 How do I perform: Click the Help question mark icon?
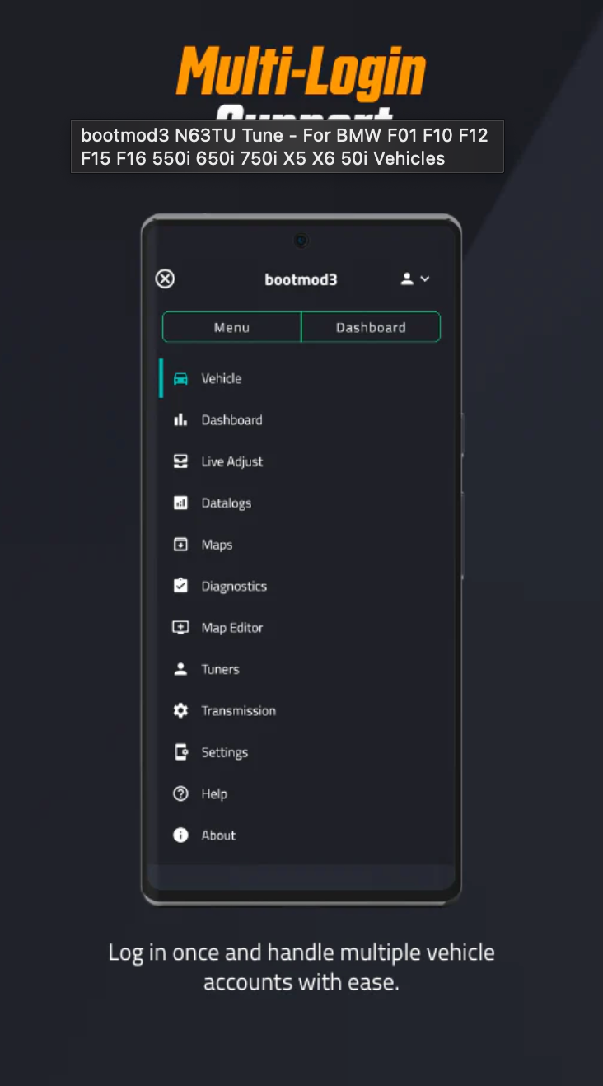[x=180, y=793]
